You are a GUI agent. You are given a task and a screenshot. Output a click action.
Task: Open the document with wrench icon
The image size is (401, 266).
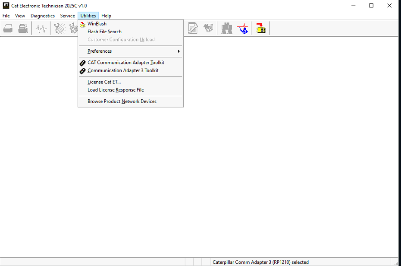(x=193, y=28)
